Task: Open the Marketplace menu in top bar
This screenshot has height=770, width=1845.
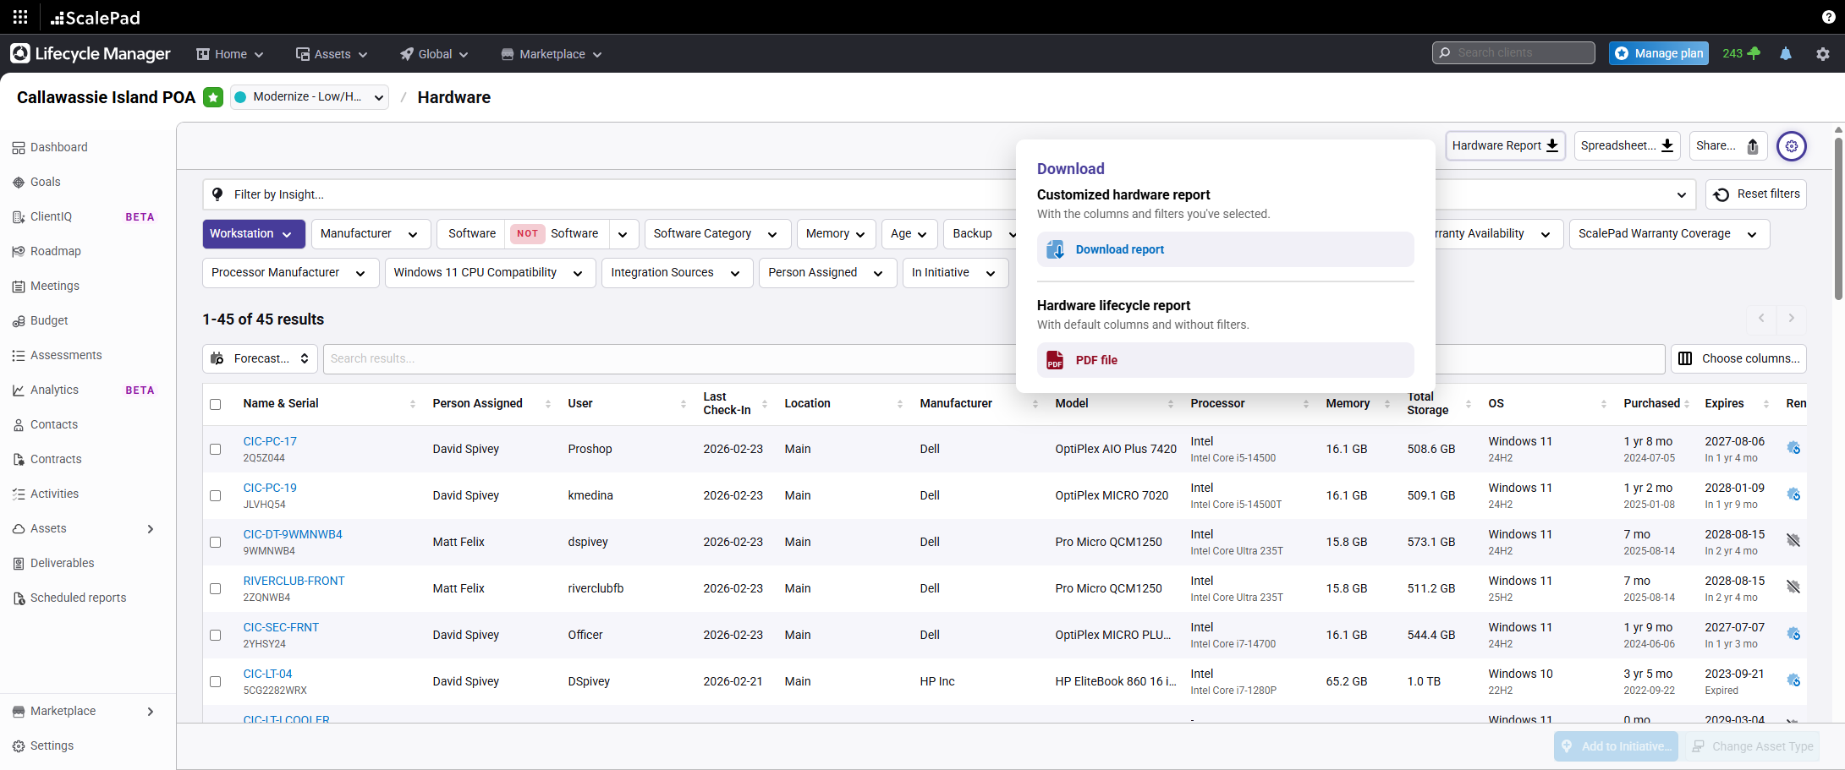Action: click(551, 53)
